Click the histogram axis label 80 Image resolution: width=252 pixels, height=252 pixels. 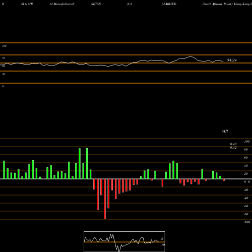pos(246,150)
